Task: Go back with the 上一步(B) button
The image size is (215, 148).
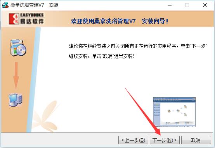Action: click(x=133, y=140)
